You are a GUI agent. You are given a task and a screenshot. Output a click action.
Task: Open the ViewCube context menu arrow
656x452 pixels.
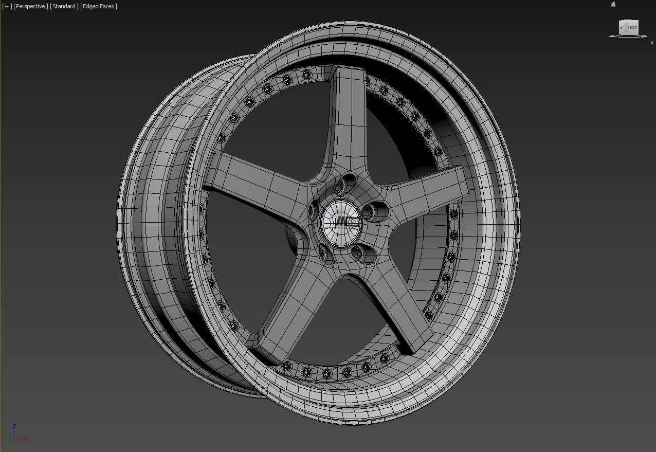[x=652, y=43]
